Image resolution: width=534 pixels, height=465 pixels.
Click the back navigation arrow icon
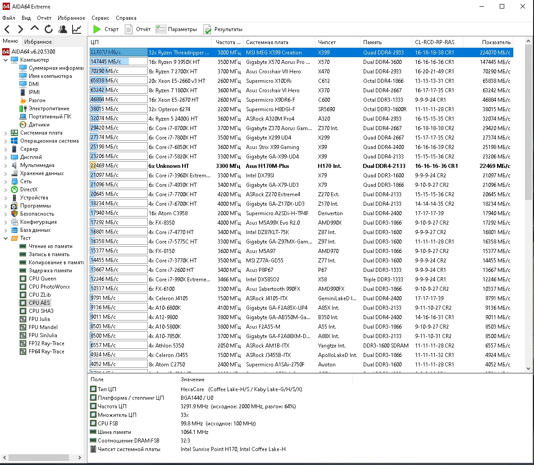pyautogui.click(x=7, y=29)
